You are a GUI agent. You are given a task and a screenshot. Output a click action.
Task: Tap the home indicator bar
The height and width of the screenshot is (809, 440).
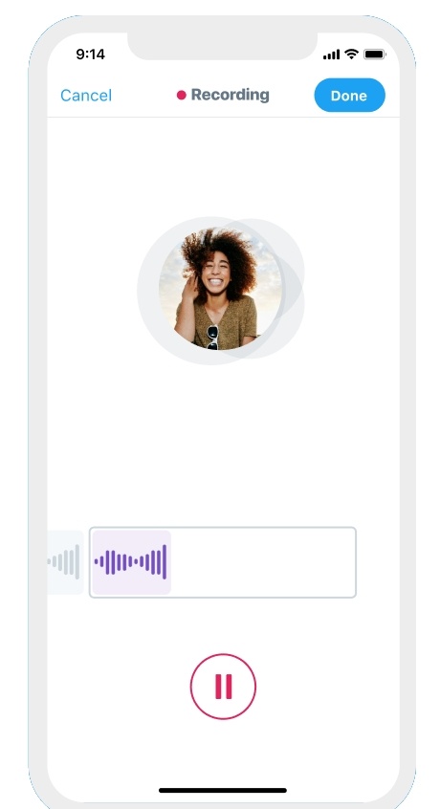click(x=223, y=790)
